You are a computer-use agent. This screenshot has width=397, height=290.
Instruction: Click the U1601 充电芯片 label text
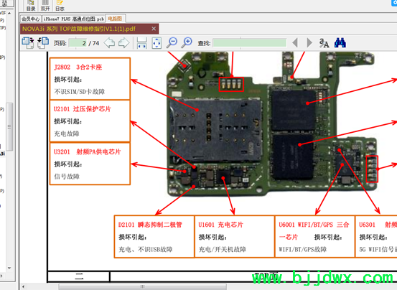click(x=221, y=225)
